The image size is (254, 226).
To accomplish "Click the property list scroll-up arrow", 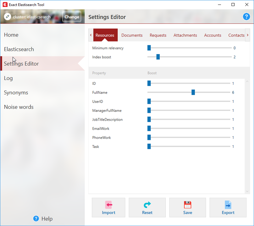I will click(x=247, y=81).
